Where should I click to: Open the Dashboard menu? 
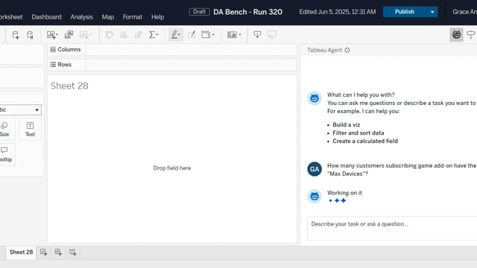click(46, 17)
